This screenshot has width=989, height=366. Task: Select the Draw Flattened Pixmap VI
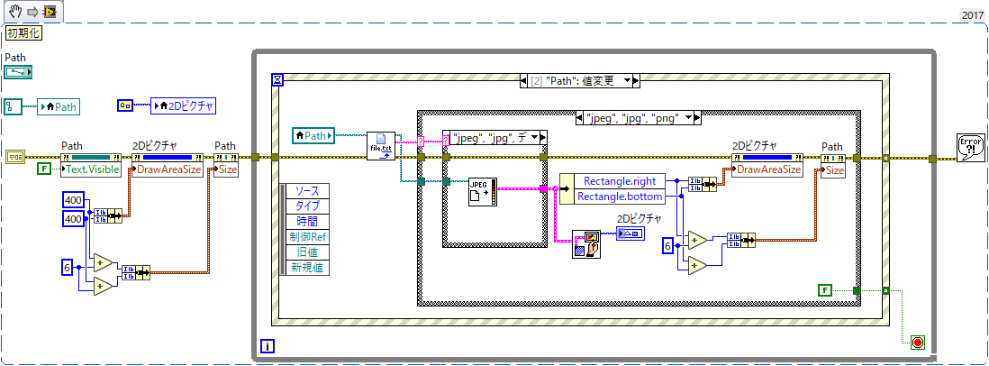pyautogui.click(x=586, y=244)
